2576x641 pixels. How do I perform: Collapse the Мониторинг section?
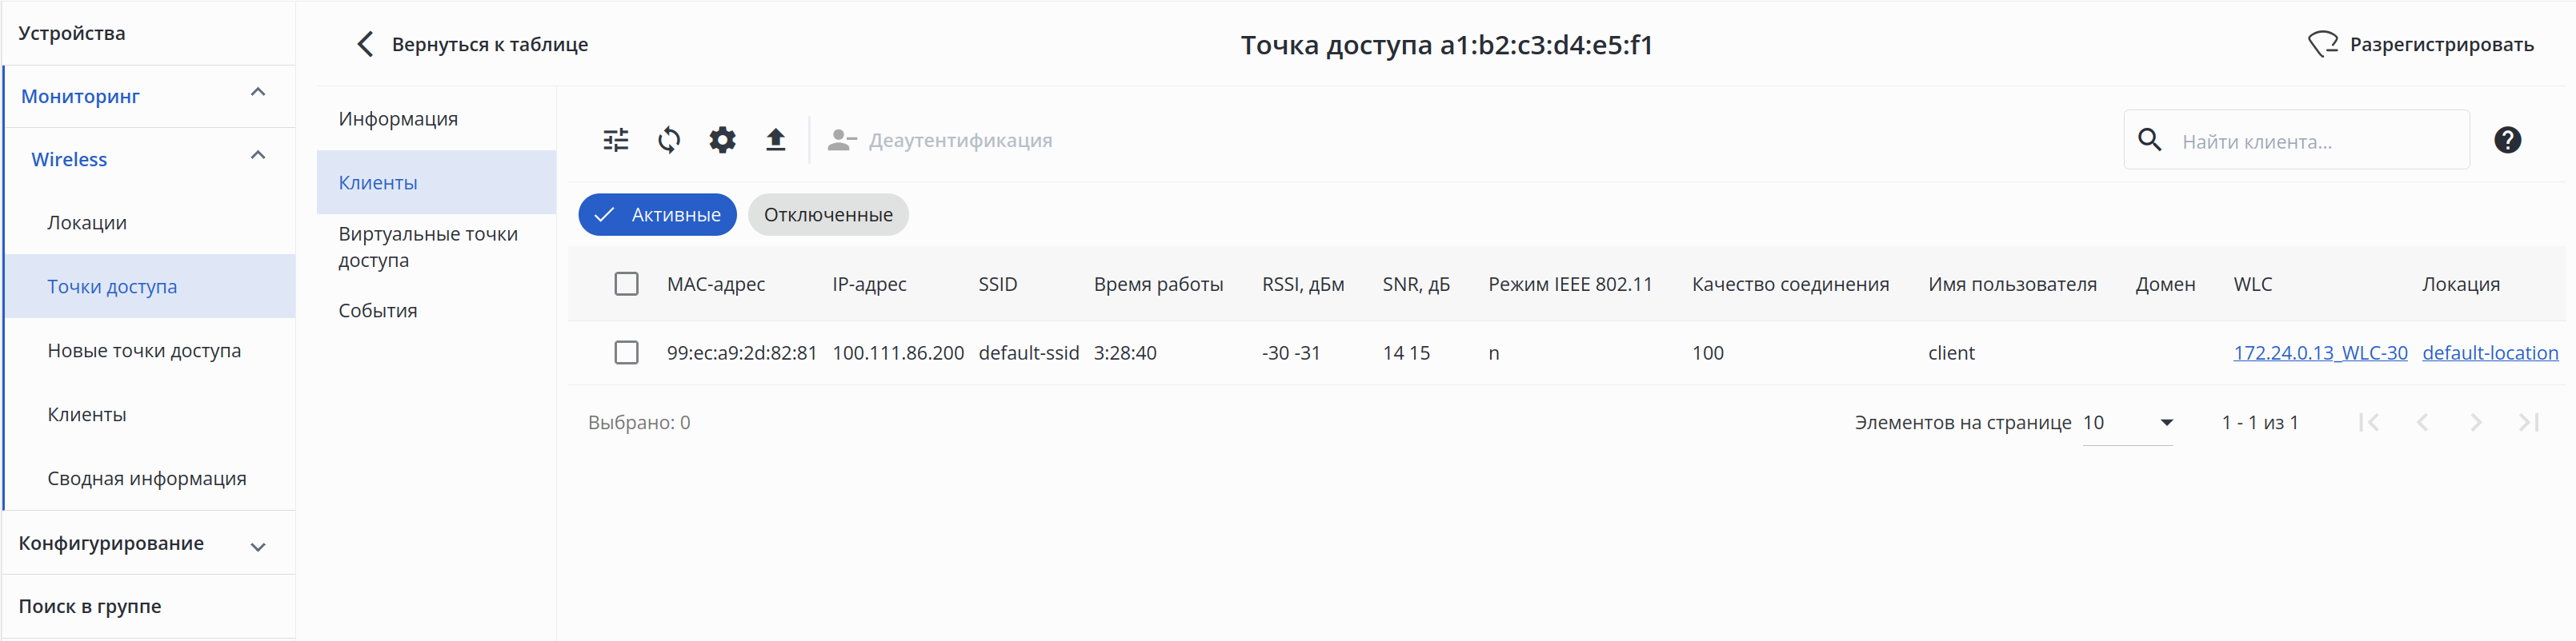click(258, 94)
